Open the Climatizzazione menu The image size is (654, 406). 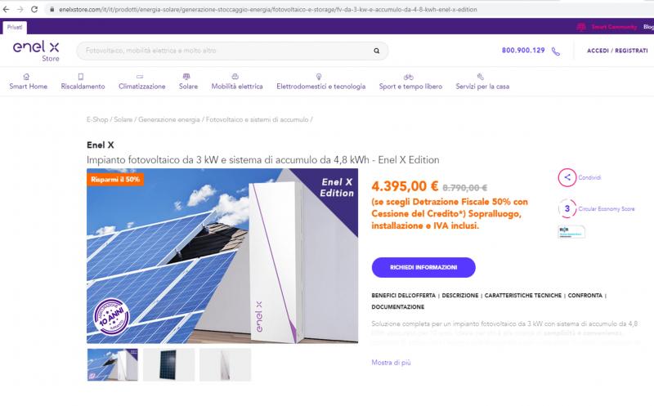(x=141, y=87)
